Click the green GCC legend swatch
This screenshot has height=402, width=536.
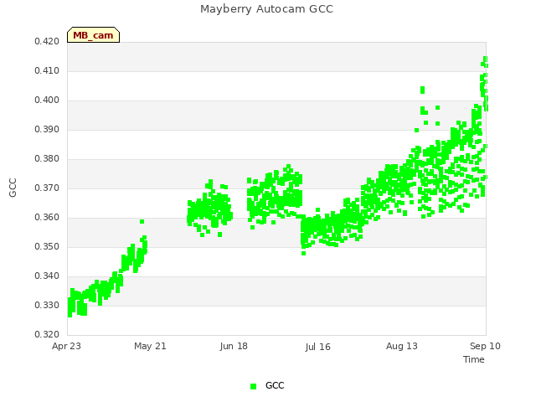pos(253,386)
